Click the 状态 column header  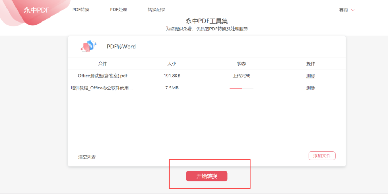coord(241,63)
